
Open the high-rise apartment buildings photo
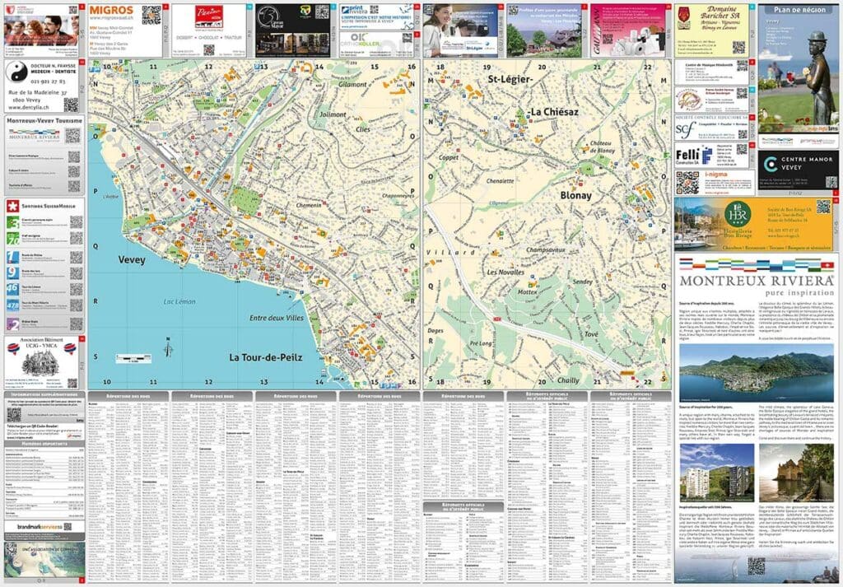717,473
